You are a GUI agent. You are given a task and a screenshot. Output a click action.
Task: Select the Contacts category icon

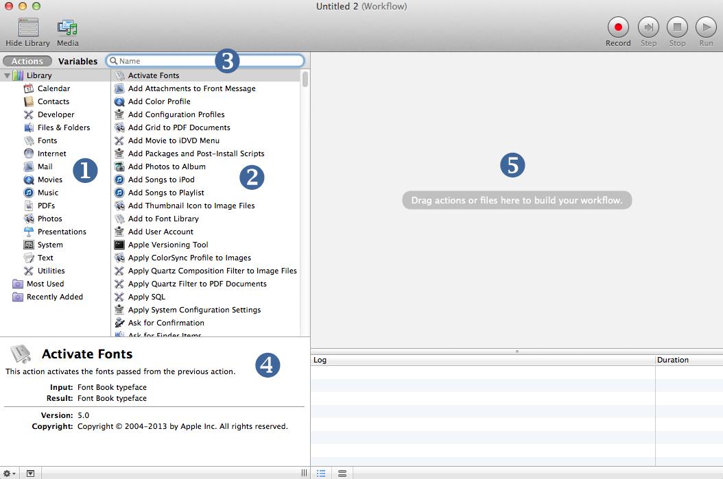(29, 101)
